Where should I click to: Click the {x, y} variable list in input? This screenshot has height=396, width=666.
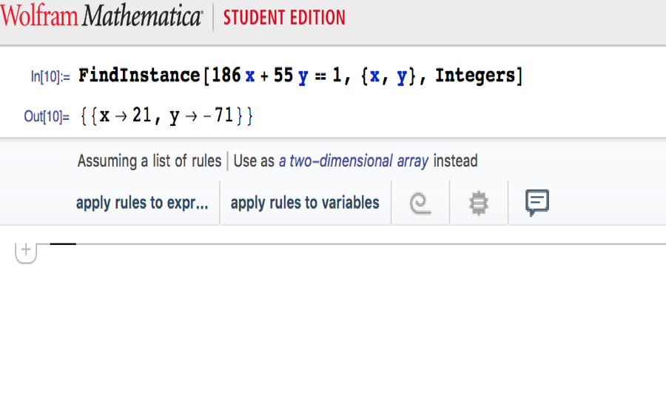point(391,75)
